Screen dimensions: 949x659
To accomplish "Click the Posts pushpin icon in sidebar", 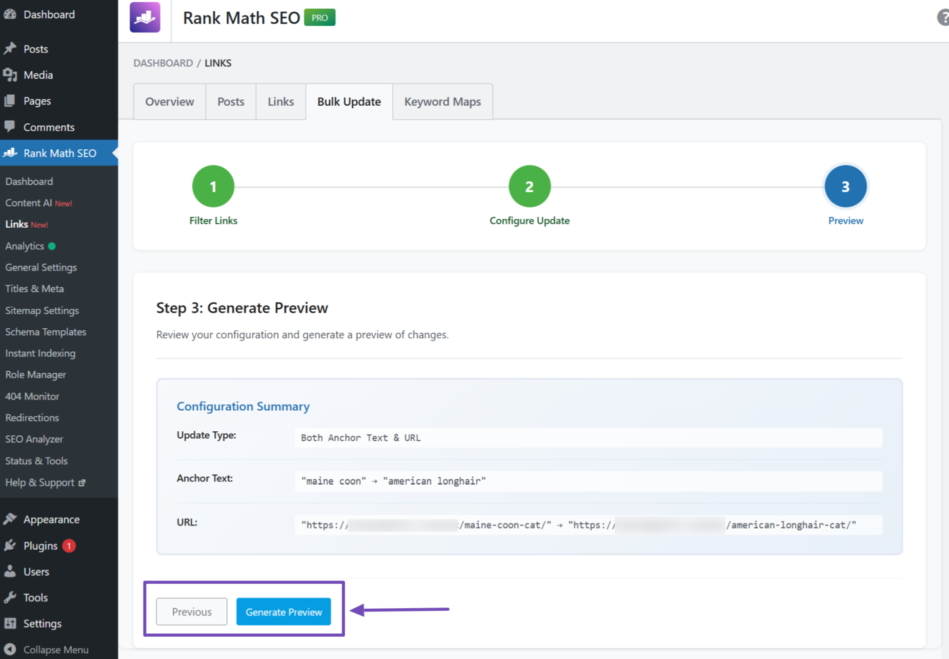I will coord(10,49).
